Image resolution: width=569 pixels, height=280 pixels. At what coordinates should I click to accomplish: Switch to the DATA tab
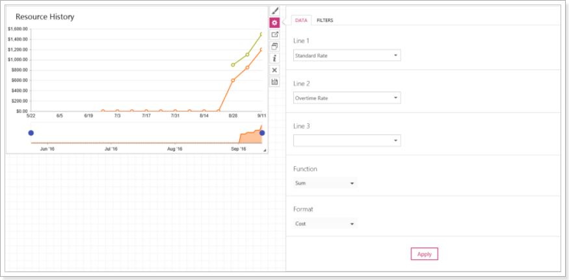tap(301, 21)
